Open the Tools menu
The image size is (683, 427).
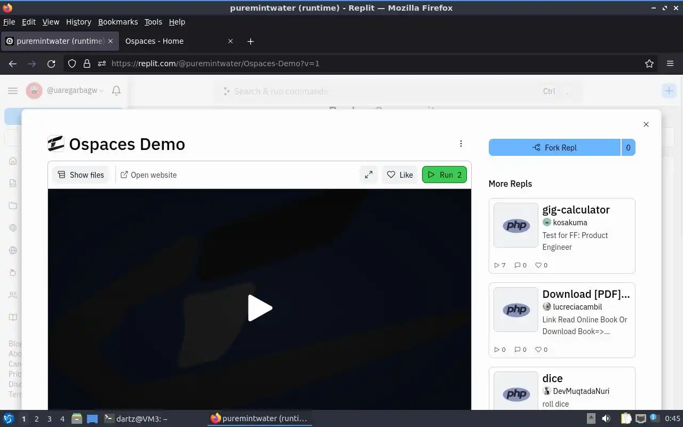(x=153, y=22)
